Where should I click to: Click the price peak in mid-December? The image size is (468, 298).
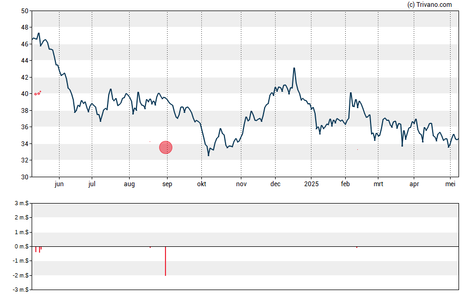pyautogui.click(x=294, y=69)
